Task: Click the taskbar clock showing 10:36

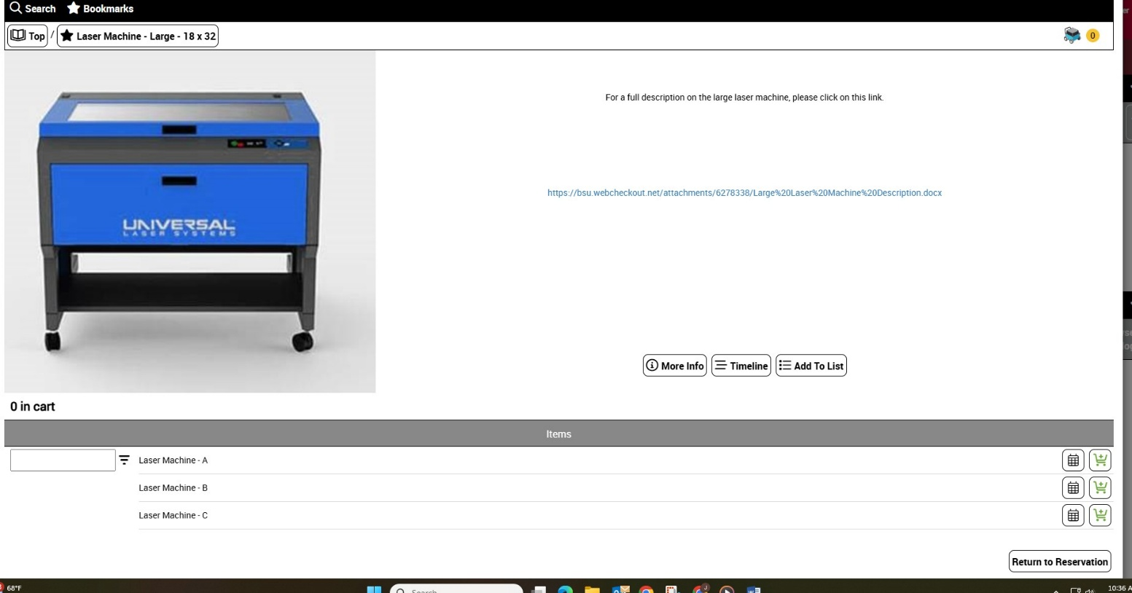Action: pyautogui.click(x=1119, y=589)
